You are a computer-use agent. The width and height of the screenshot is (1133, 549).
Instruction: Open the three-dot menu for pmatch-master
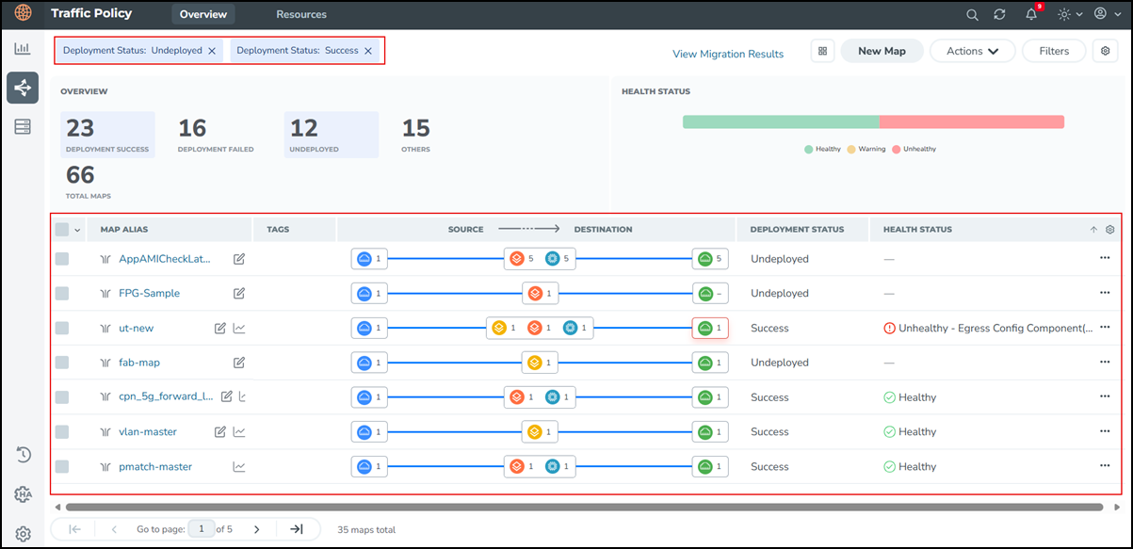click(x=1105, y=466)
